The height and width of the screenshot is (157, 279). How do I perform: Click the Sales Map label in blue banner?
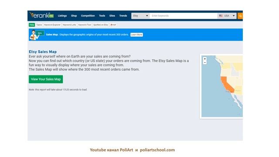pos(52,35)
